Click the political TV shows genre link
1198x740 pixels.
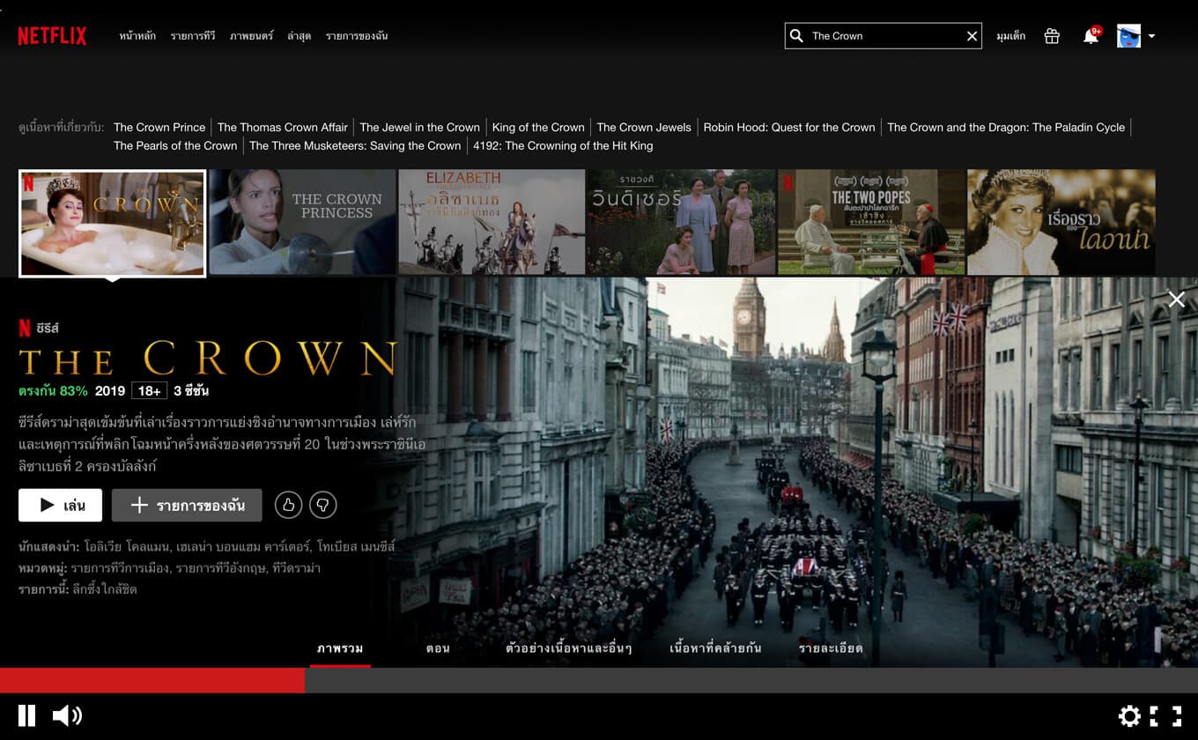pos(120,568)
